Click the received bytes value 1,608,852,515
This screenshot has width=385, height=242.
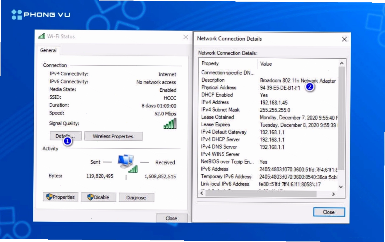pos(160,176)
